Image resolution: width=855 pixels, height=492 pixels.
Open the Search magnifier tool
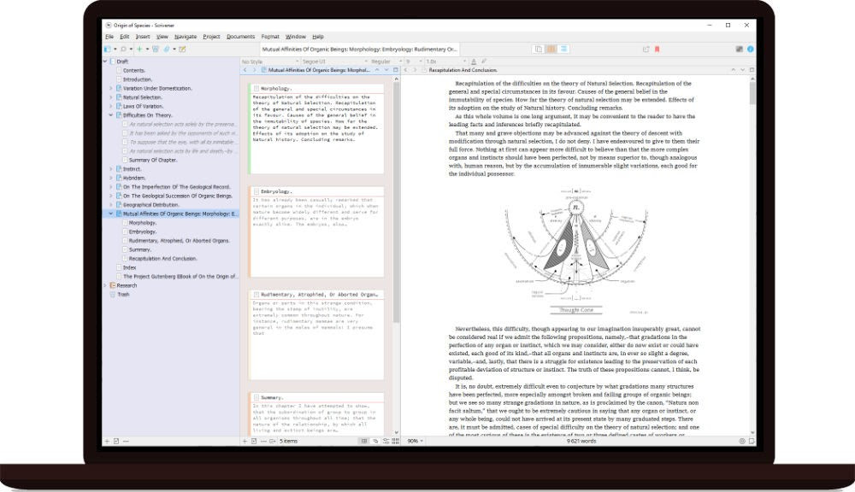124,49
